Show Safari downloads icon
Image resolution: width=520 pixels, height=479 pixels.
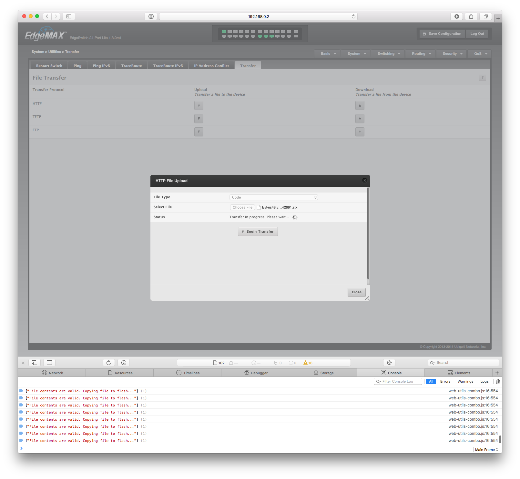(x=456, y=16)
